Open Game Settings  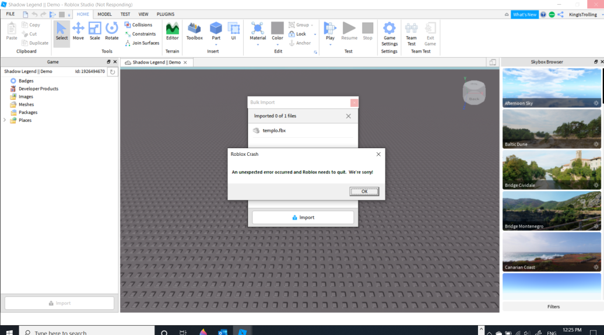389,34
